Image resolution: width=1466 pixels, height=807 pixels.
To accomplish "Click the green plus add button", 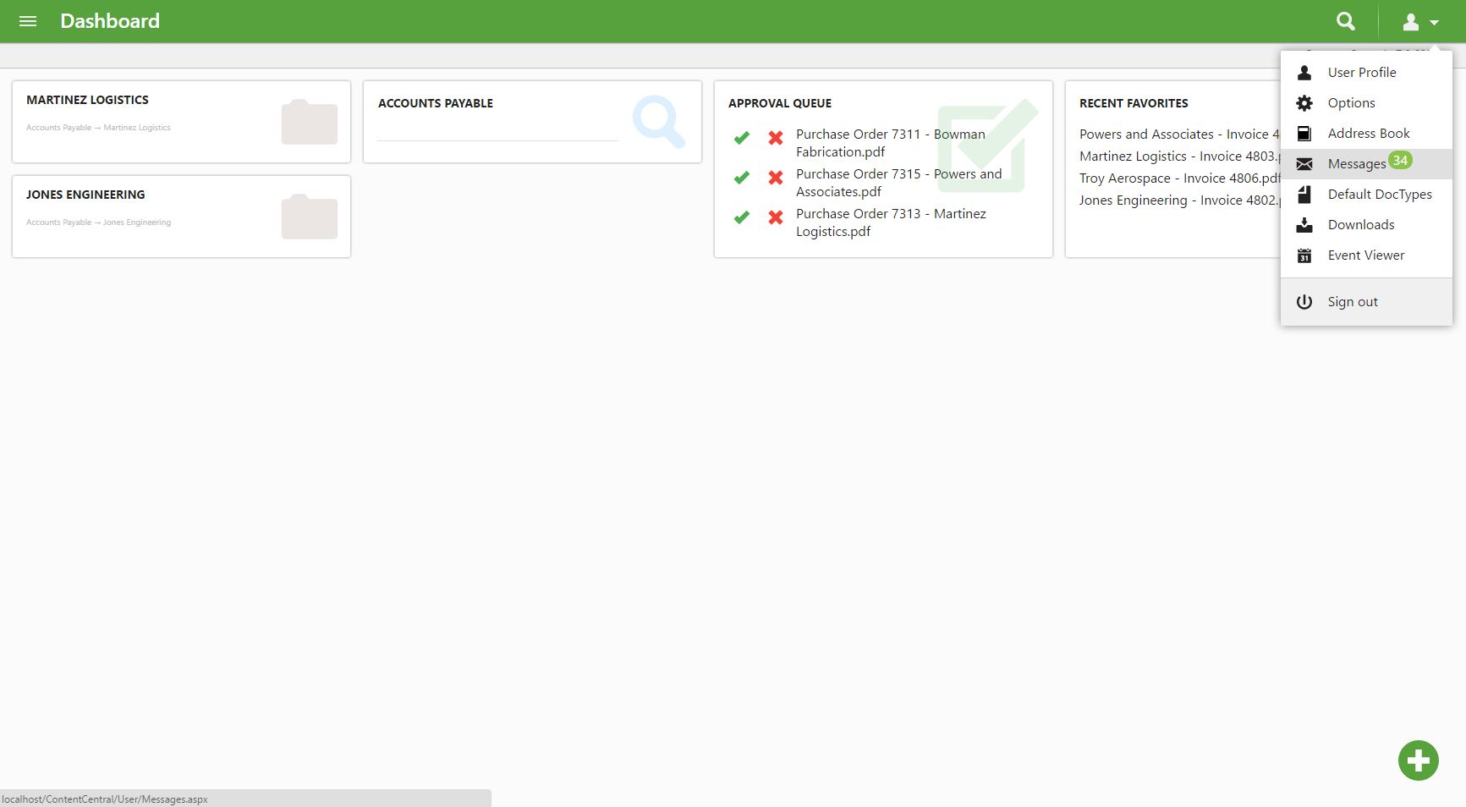I will coord(1419,760).
